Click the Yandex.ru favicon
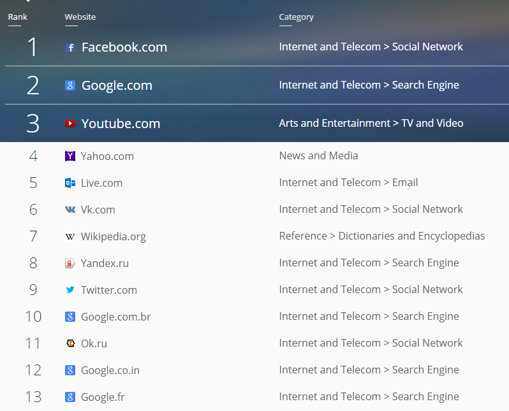509x411 pixels. click(70, 263)
